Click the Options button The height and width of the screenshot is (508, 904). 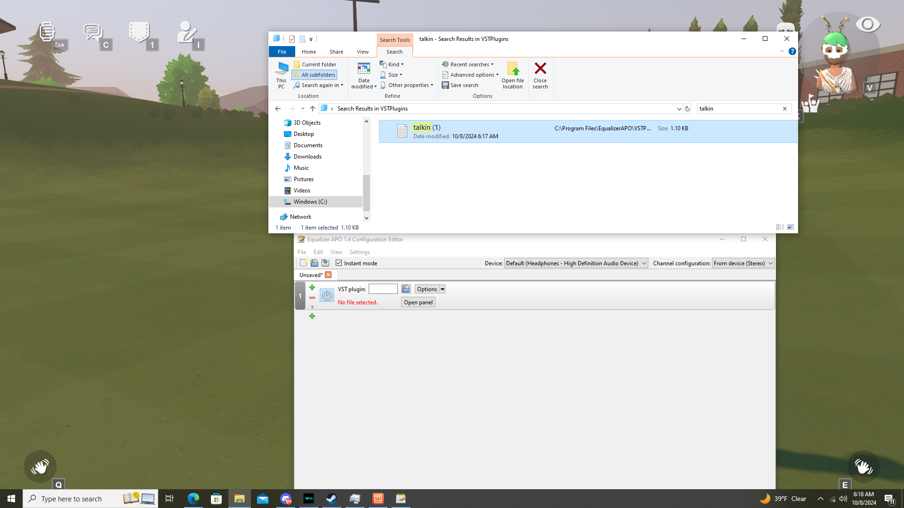[427, 289]
